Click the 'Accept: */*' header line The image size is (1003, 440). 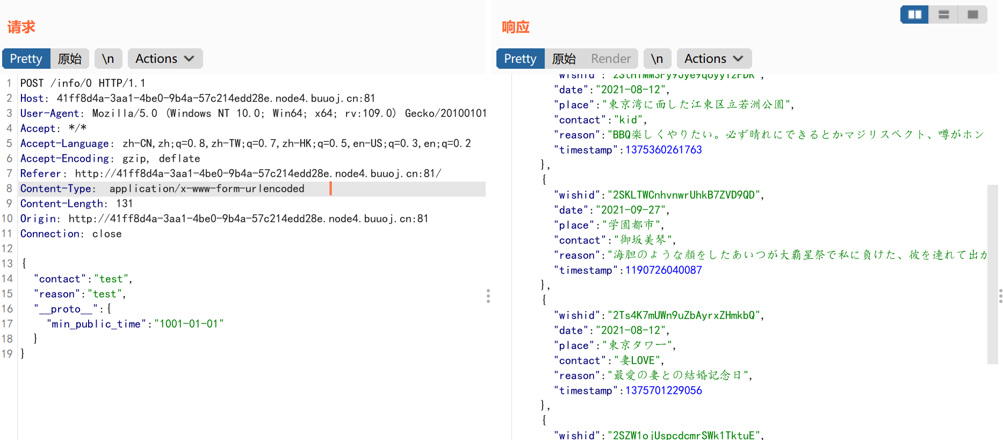click(x=53, y=128)
